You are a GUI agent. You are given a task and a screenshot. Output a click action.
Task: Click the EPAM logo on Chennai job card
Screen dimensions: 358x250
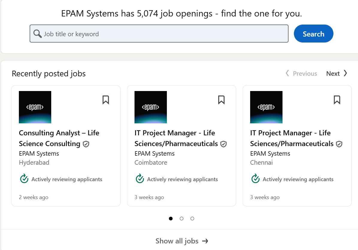(266, 107)
